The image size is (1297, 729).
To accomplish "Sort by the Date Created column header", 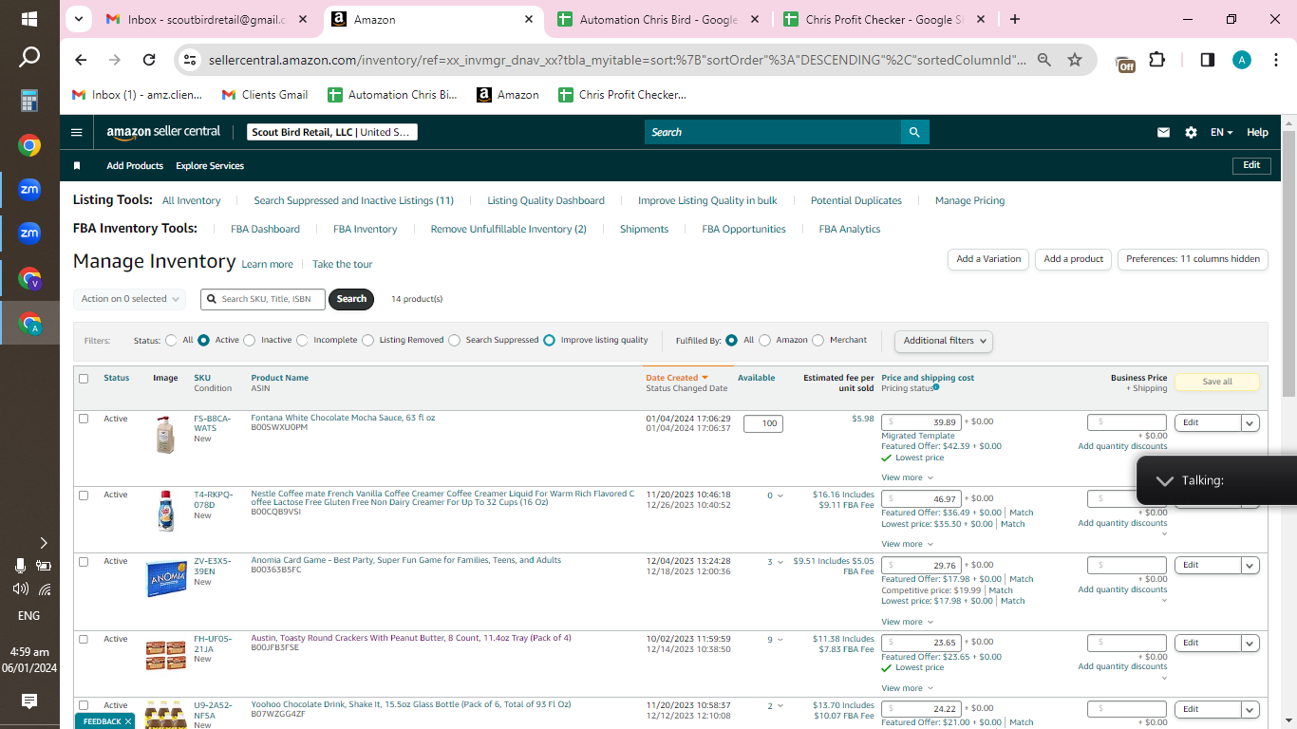I will click(x=677, y=378).
